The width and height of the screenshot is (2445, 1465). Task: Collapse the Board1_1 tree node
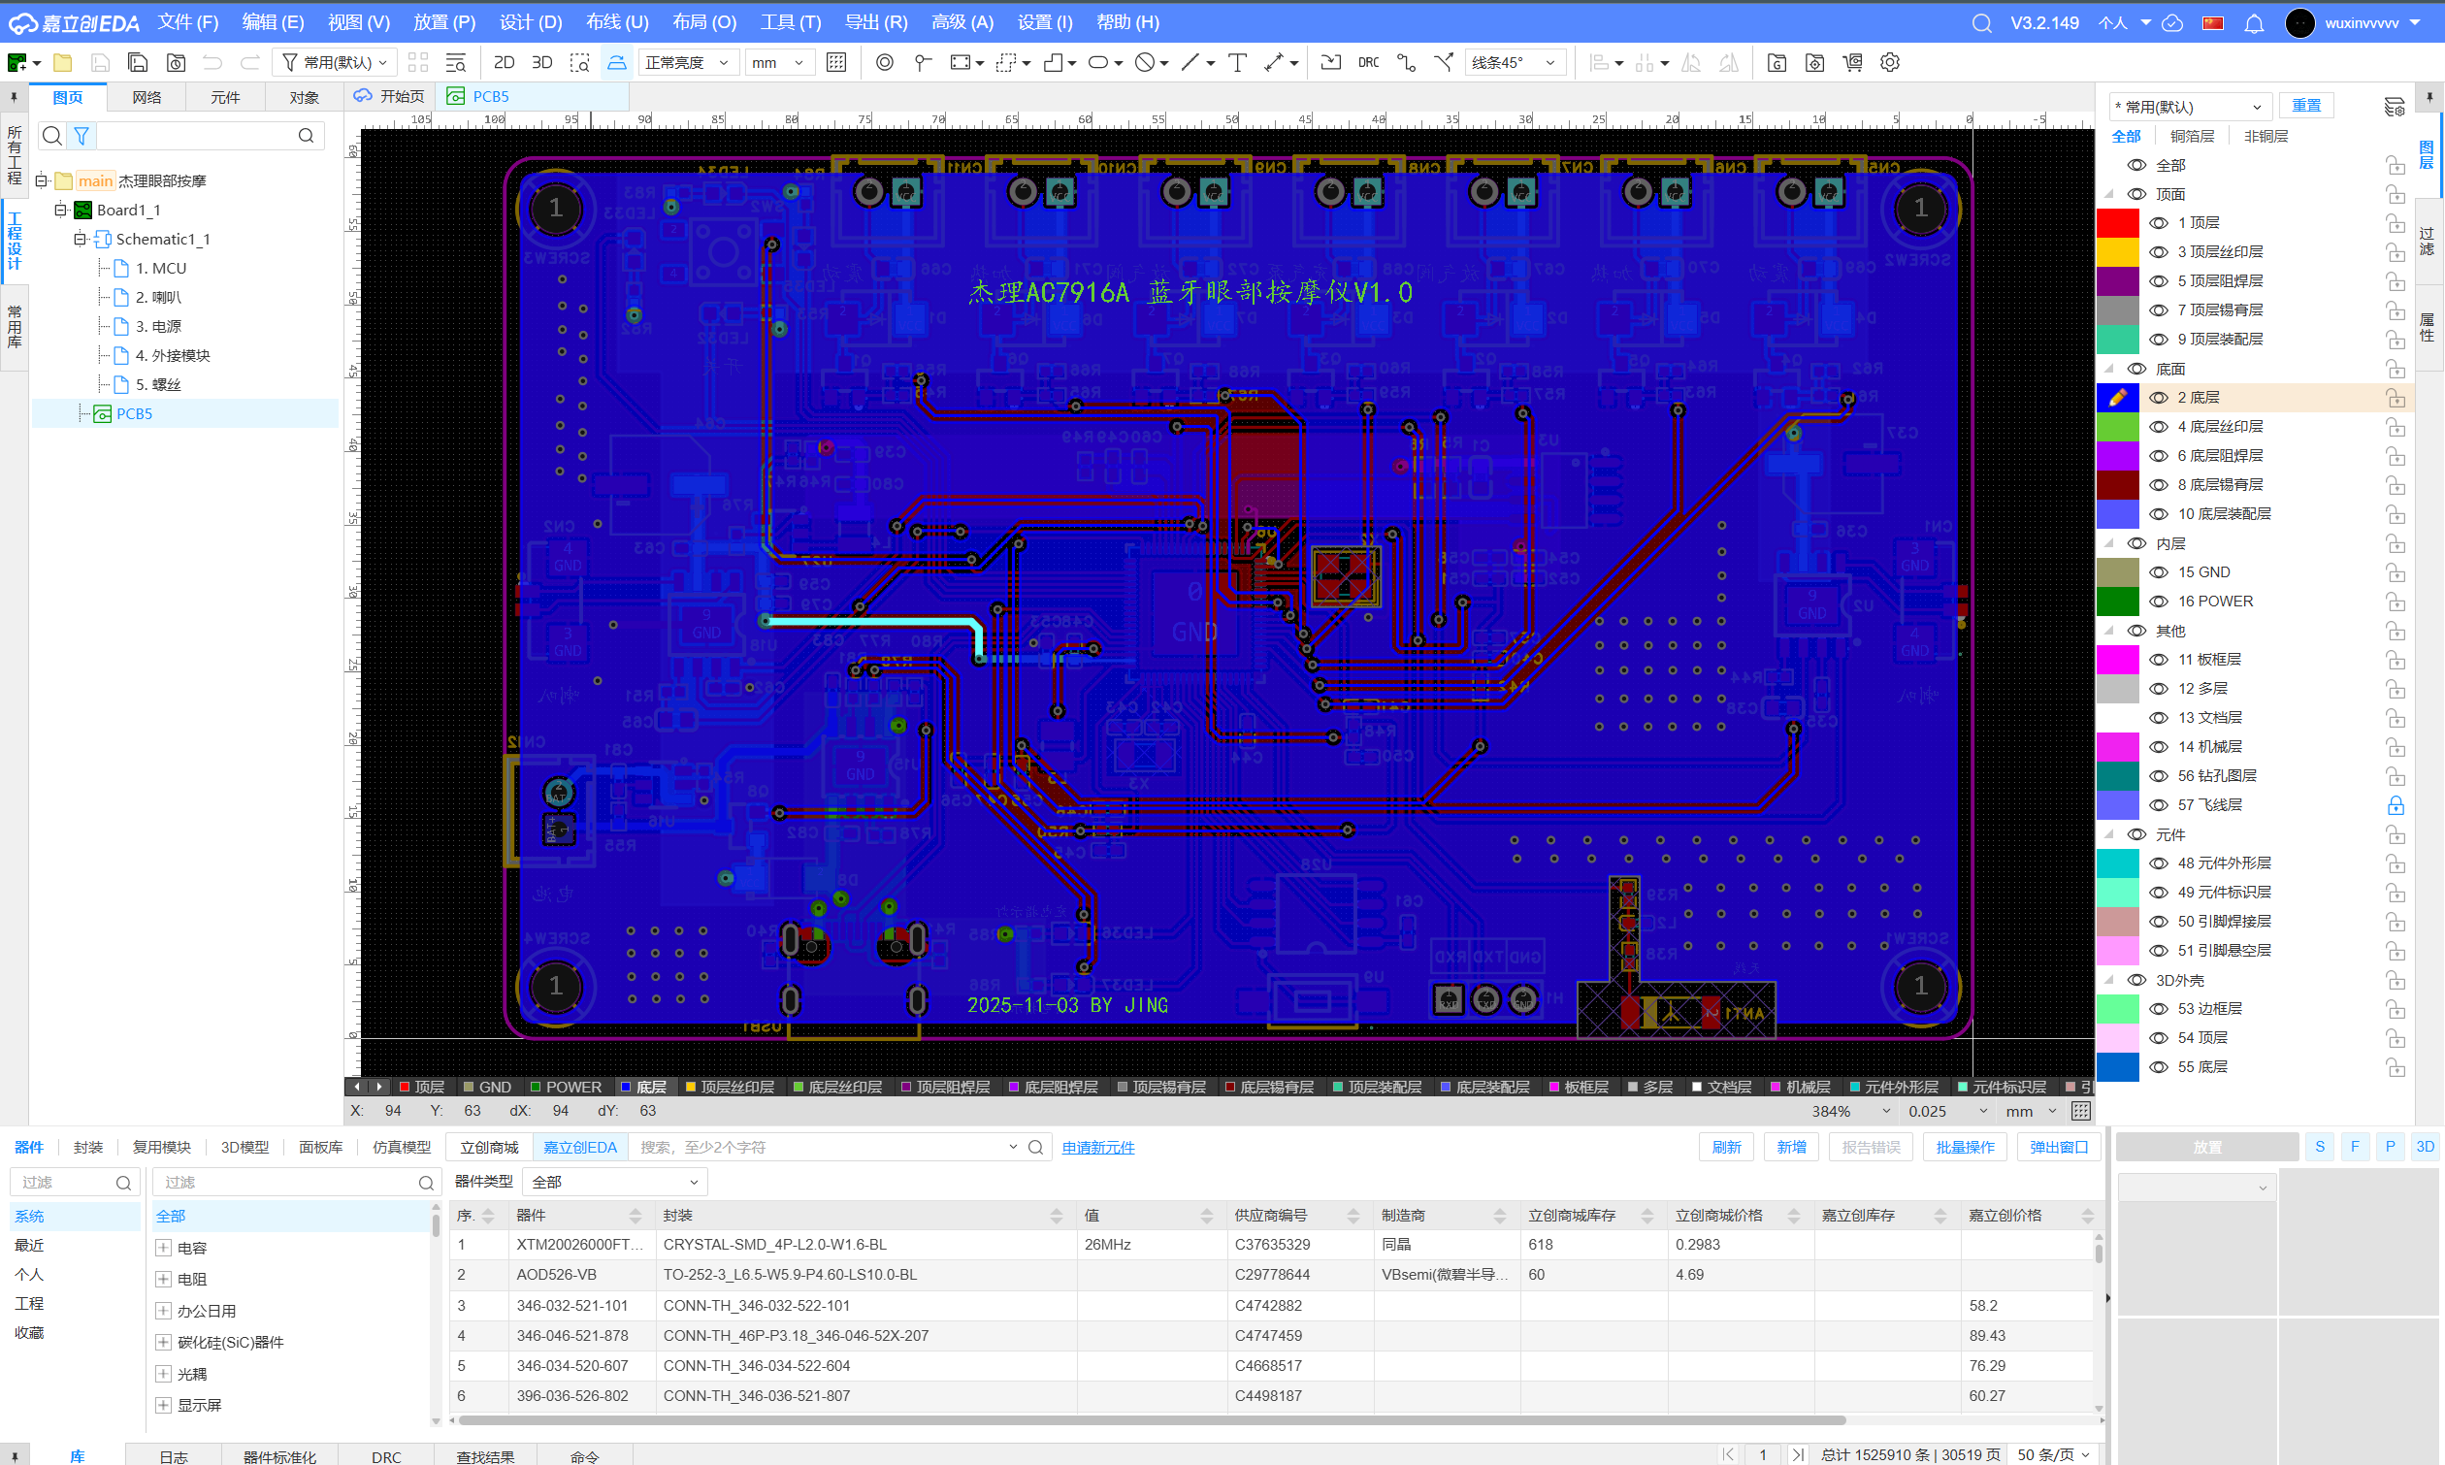point(61,210)
